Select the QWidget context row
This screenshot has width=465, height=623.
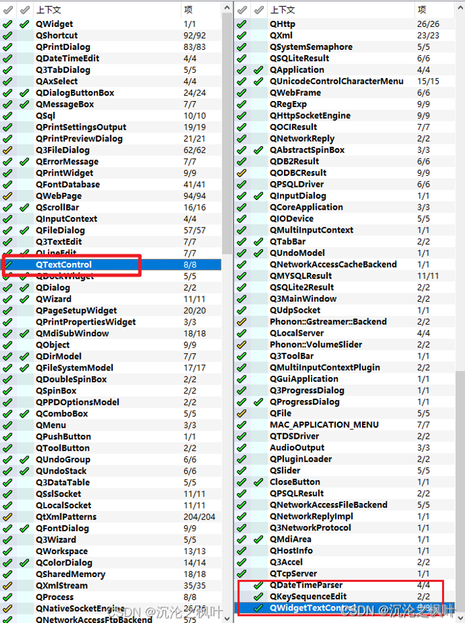tap(111, 24)
